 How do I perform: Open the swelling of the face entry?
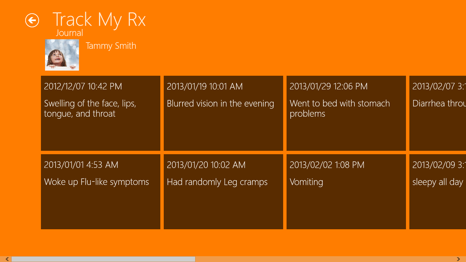coord(100,113)
